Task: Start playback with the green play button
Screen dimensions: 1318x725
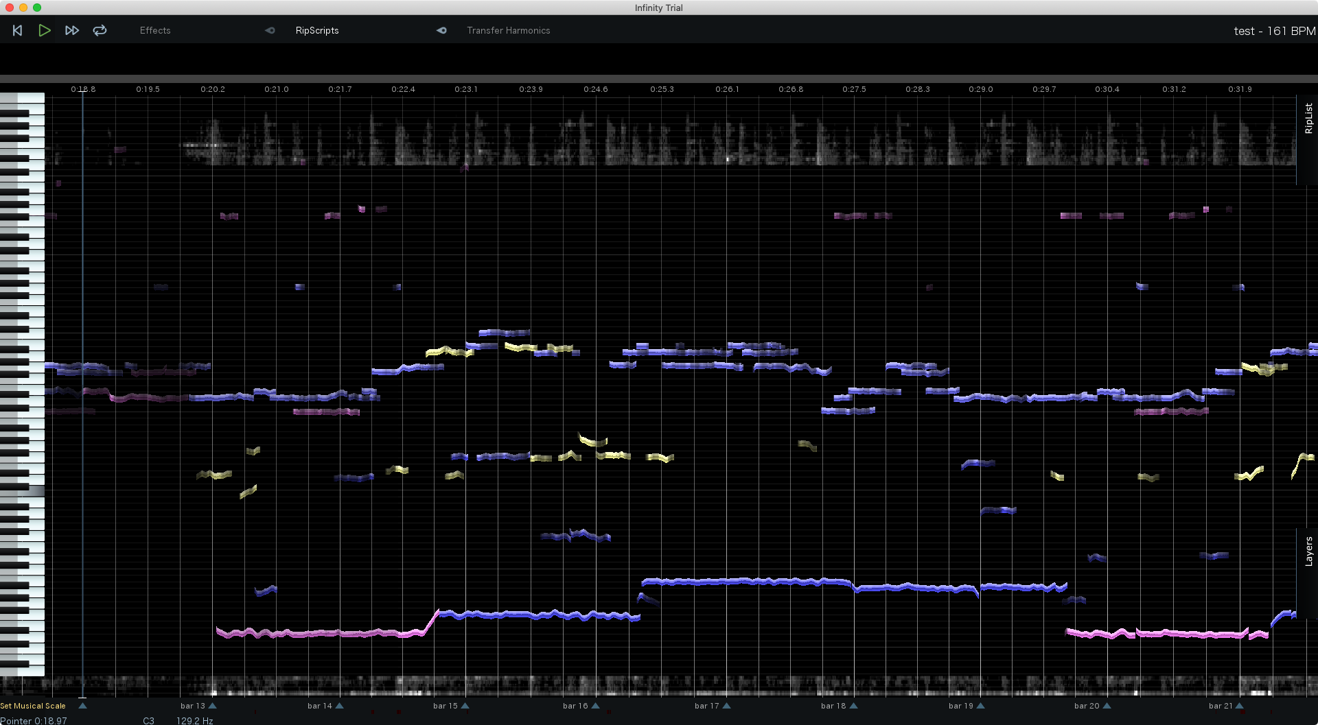Action: [45, 30]
